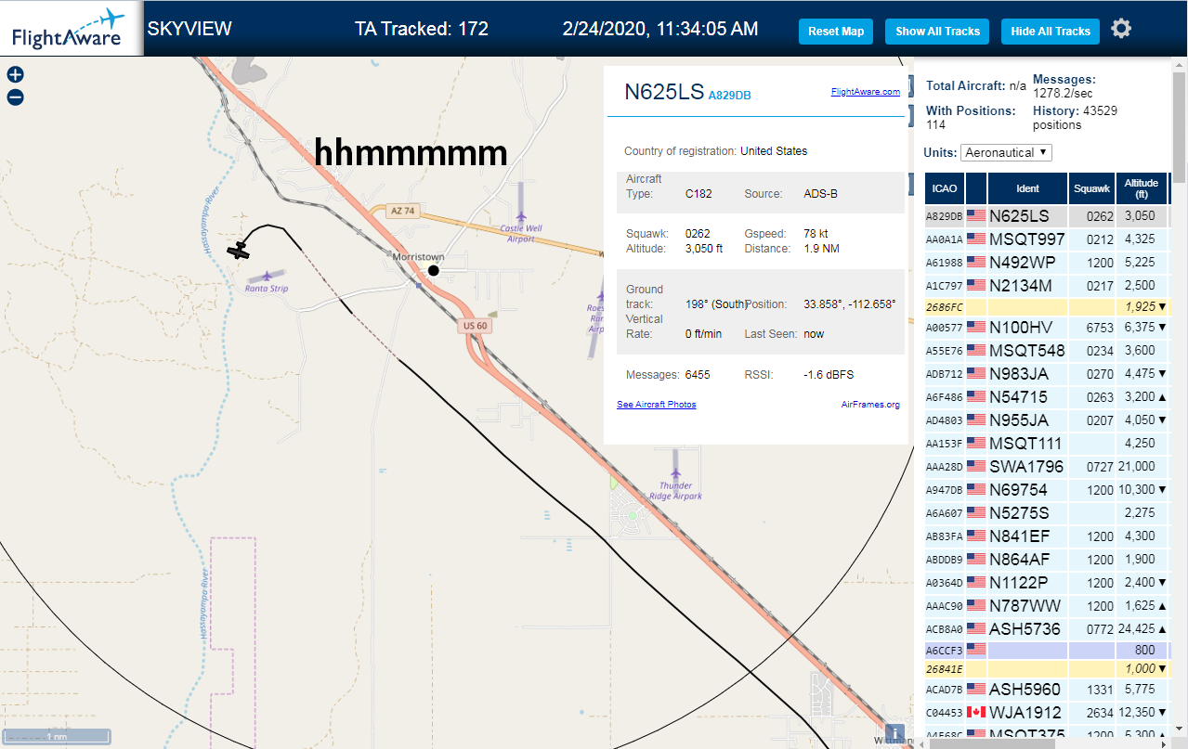Select the N787WW aircraft row
This screenshot has height=749, width=1188.
pyautogui.click(x=1047, y=606)
